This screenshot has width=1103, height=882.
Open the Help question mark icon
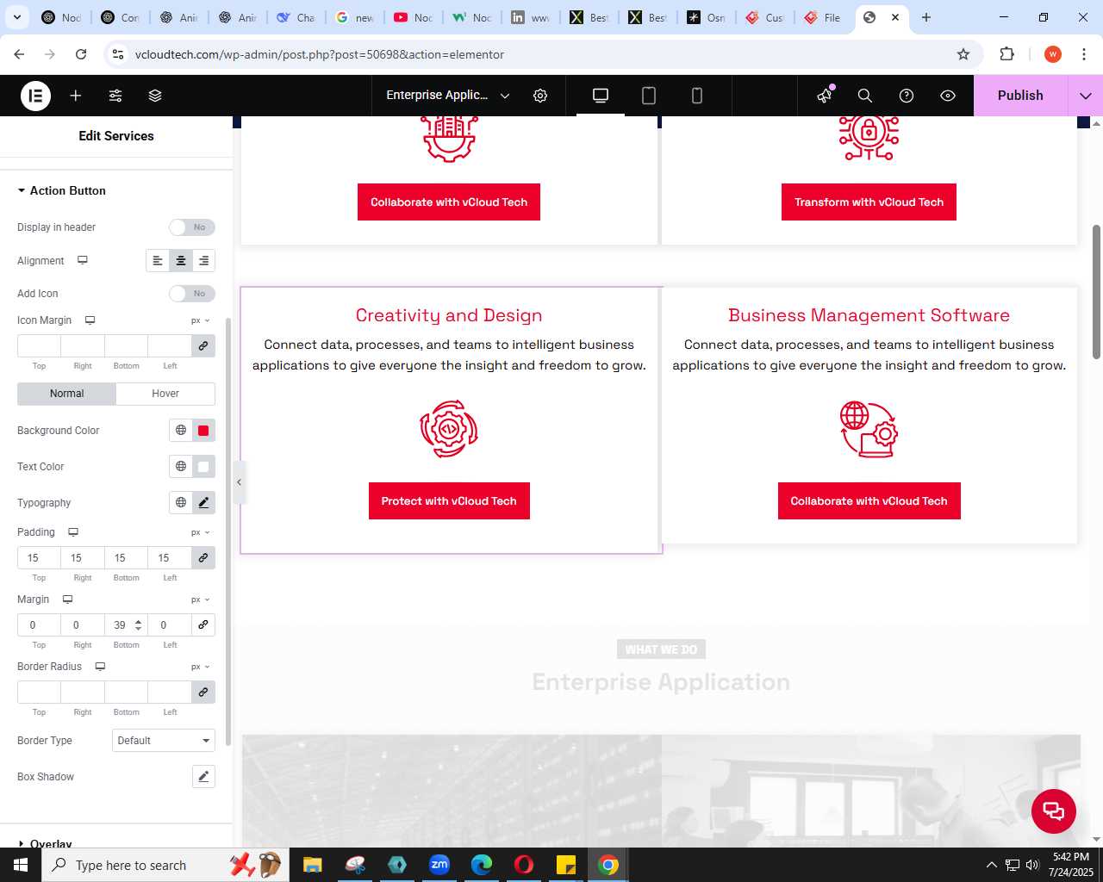pyautogui.click(x=907, y=96)
